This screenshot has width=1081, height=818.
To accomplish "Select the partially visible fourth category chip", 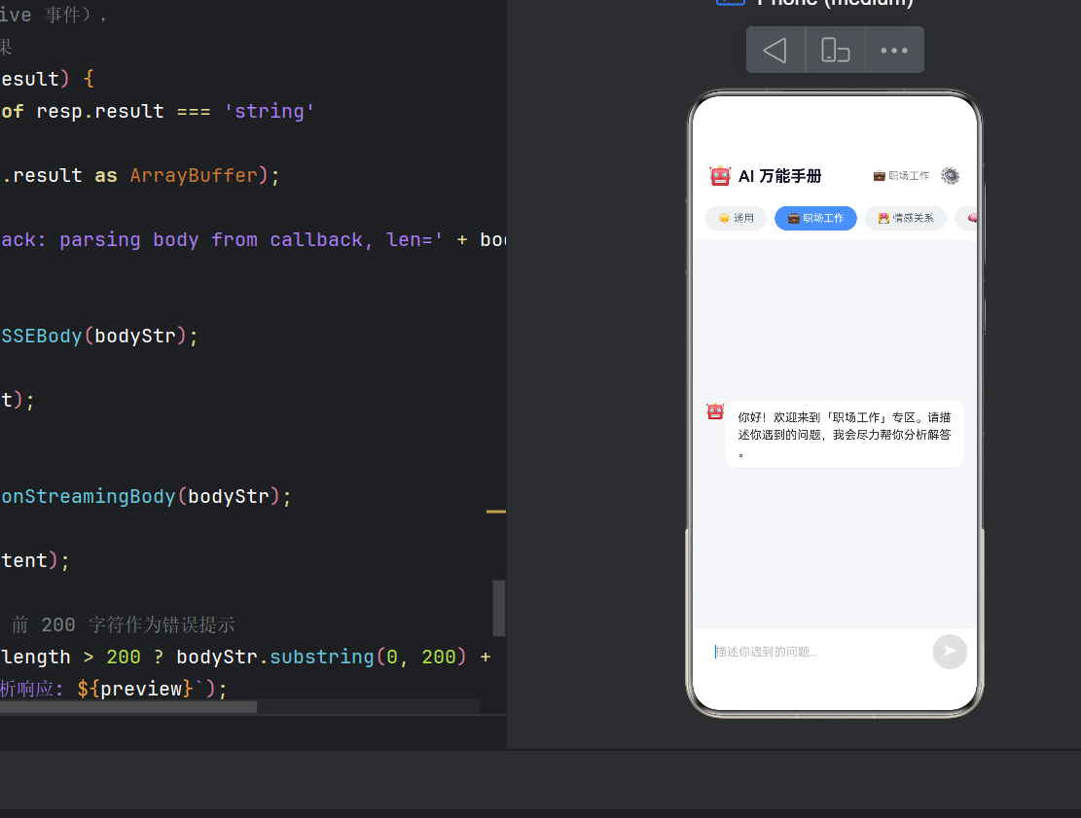I will [966, 218].
